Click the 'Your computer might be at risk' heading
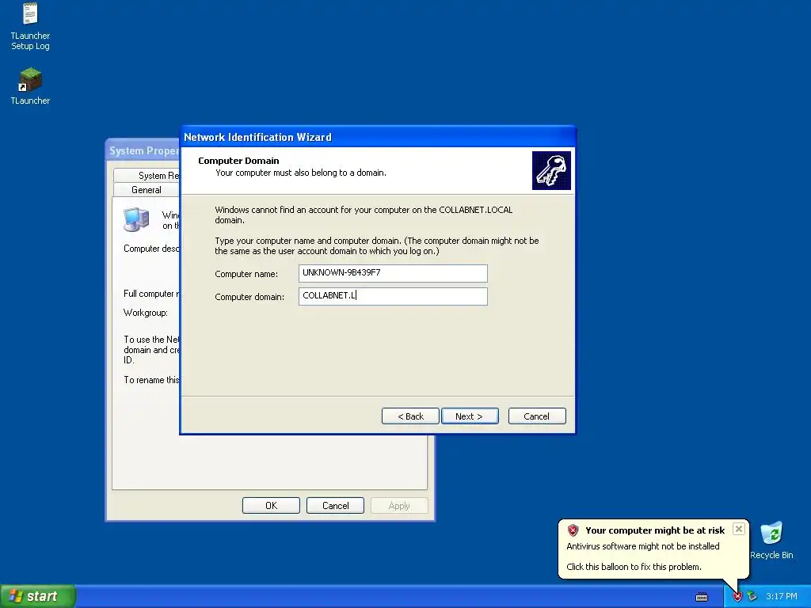Screen dimensions: 811x608 click(655, 530)
